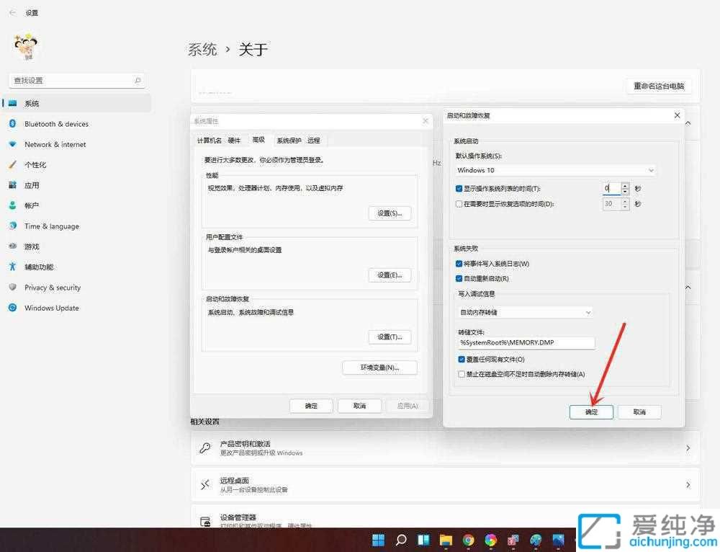Image resolution: width=720 pixels, height=552 pixels.
Task: Switch to the 计算机名 tab
Action: [209, 141]
